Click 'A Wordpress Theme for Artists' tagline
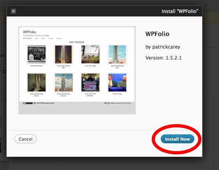 36,36
